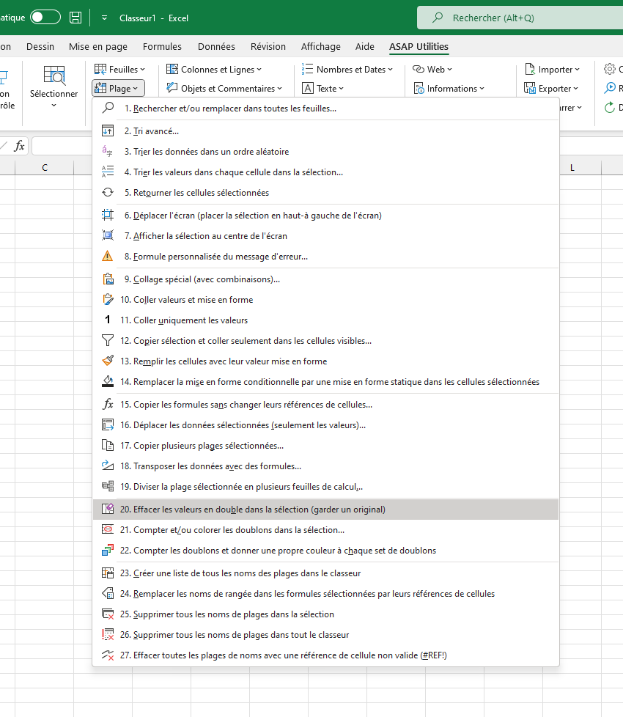Screen dimensions: 623x717
Task: Toggle the automatic save switch
Action: (45, 18)
